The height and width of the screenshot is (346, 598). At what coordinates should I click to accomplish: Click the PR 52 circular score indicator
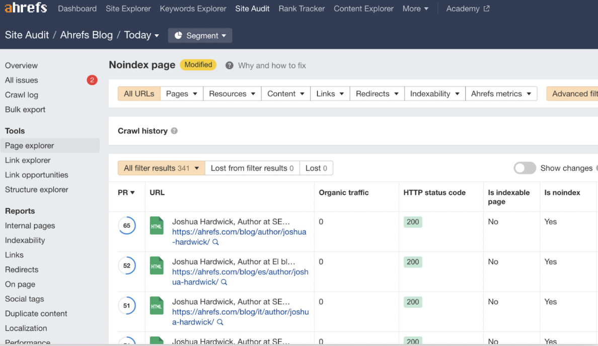[x=127, y=266]
